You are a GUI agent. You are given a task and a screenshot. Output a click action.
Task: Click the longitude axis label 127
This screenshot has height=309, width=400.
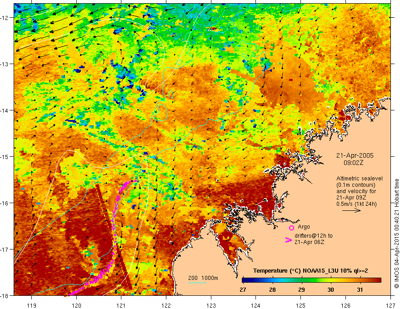(x=390, y=306)
